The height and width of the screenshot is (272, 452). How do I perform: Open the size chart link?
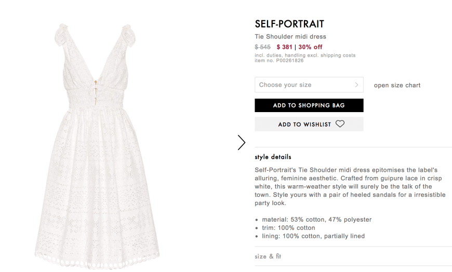397,85
